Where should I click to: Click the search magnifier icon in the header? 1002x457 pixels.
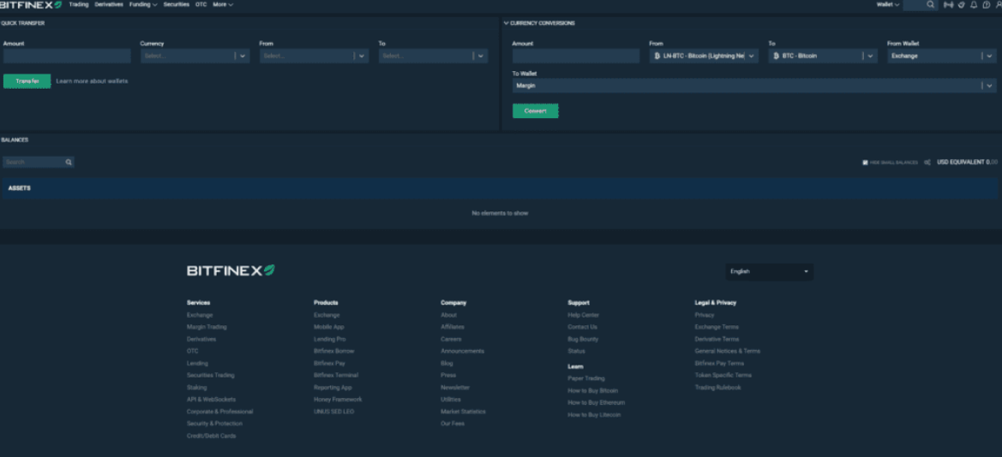931,4
